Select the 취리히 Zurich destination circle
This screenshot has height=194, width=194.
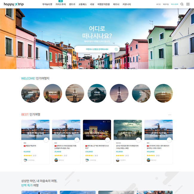coord(30,93)
